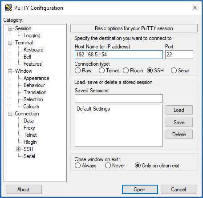The width and height of the screenshot is (203, 198).
Task: Collapse the Session tree node
Action: click(10, 28)
